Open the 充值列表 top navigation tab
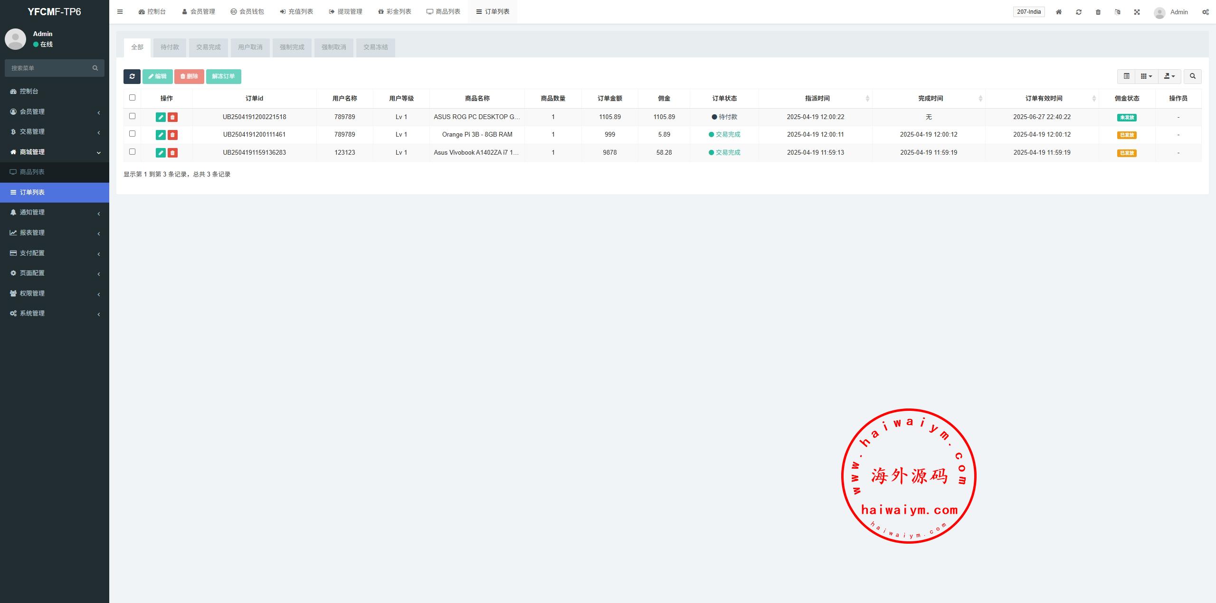 (x=296, y=12)
